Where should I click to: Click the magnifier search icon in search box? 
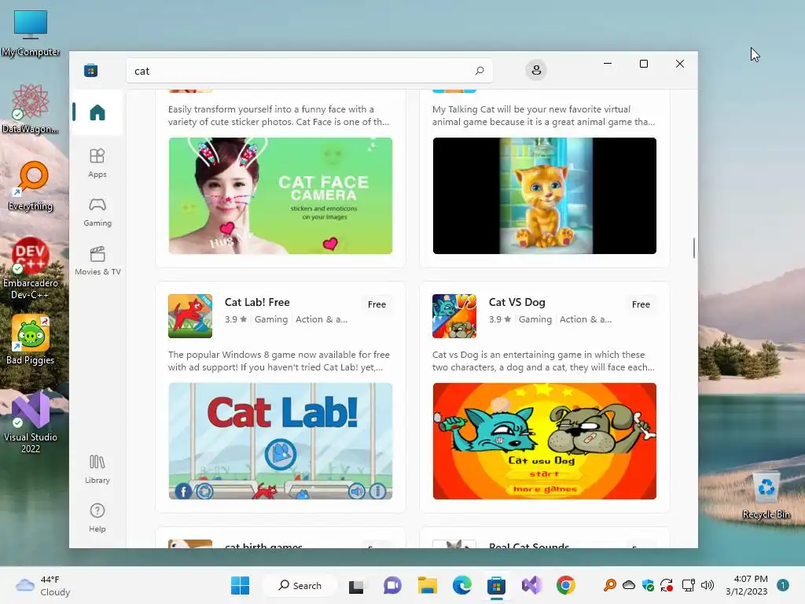pos(479,70)
